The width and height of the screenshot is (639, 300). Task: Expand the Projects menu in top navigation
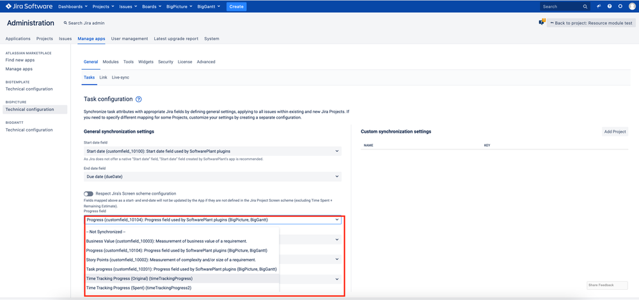pyautogui.click(x=103, y=6)
